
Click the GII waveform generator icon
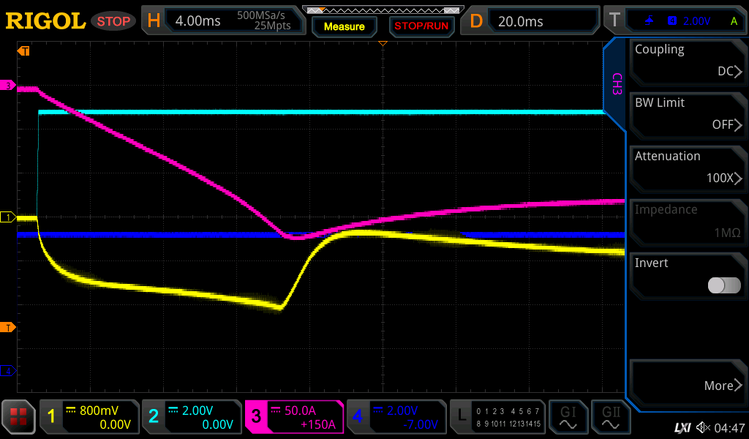611,417
